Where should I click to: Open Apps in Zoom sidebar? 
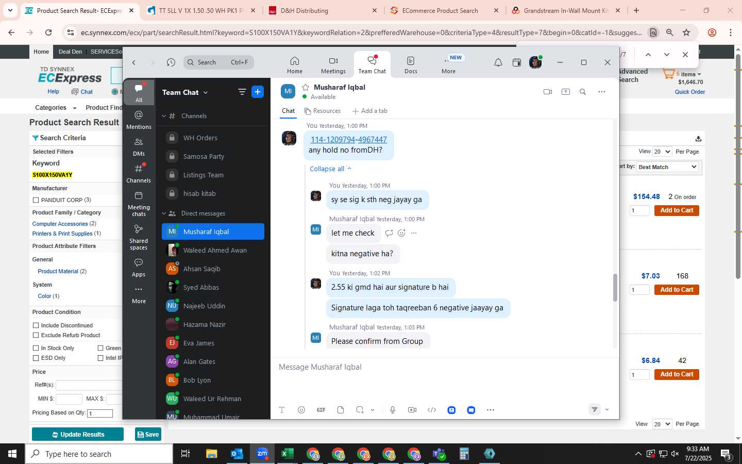139,267
